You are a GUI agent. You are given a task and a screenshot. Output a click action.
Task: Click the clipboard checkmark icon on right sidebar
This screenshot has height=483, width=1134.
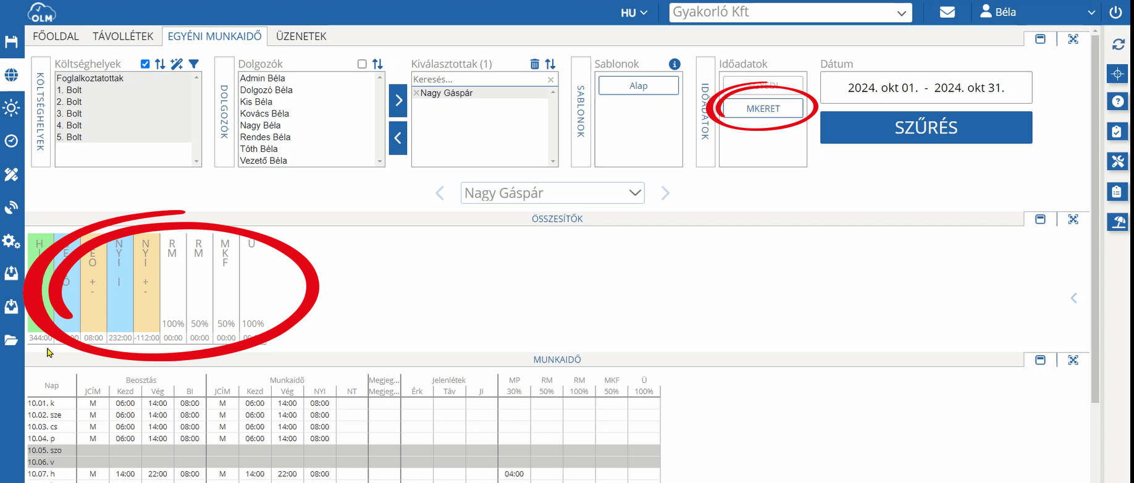1117,132
